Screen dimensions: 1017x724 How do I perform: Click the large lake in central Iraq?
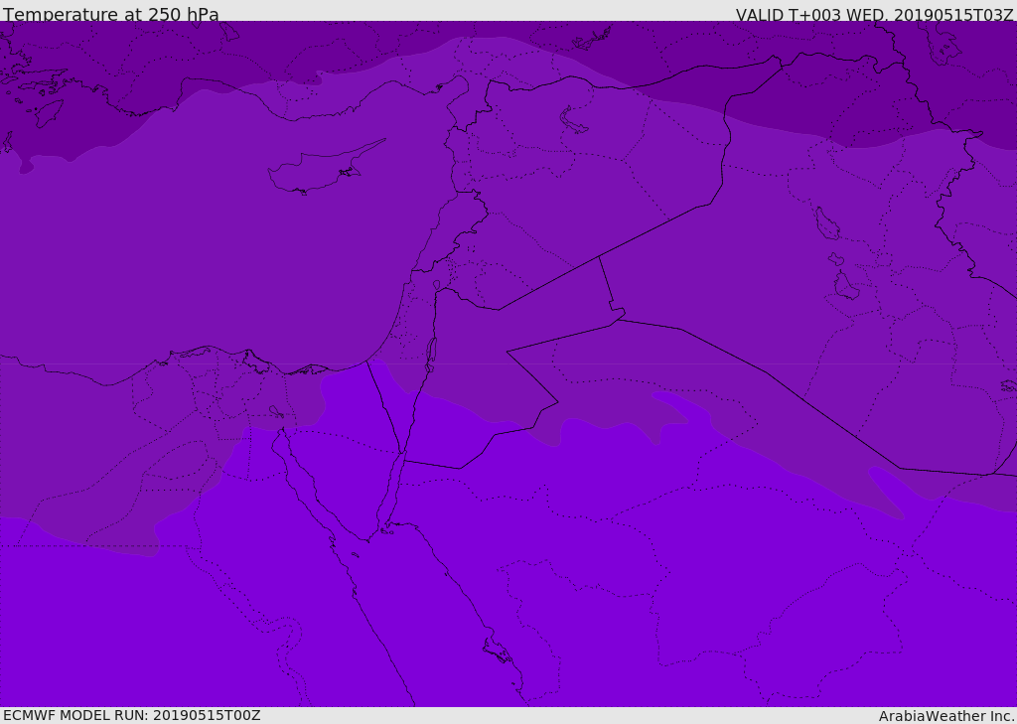point(826,223)
